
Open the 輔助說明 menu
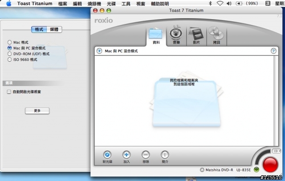pos(160,4)
